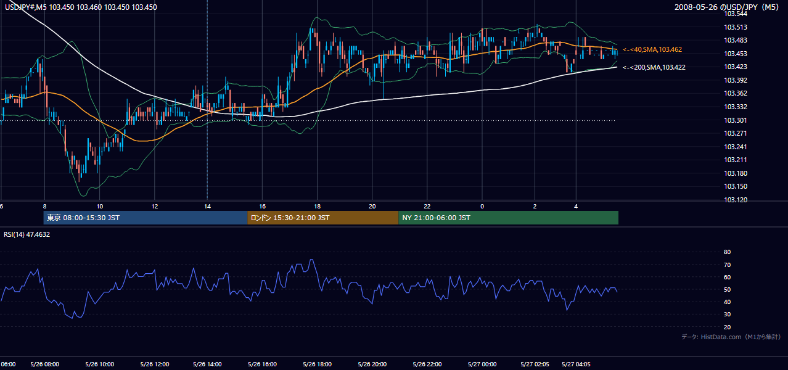
Task: Click the HistData.com data source credit
Action: coord(731,337)
